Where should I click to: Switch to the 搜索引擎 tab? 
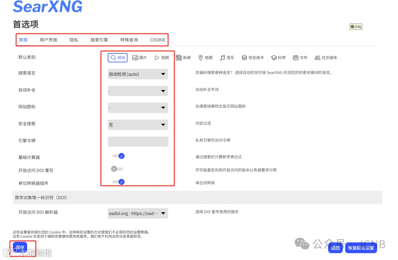pos(99,40)
